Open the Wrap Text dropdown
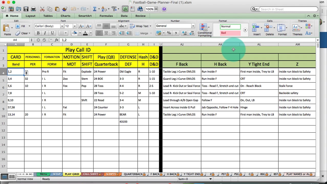Screen dimensions: 327x184 tap(150, 26)
